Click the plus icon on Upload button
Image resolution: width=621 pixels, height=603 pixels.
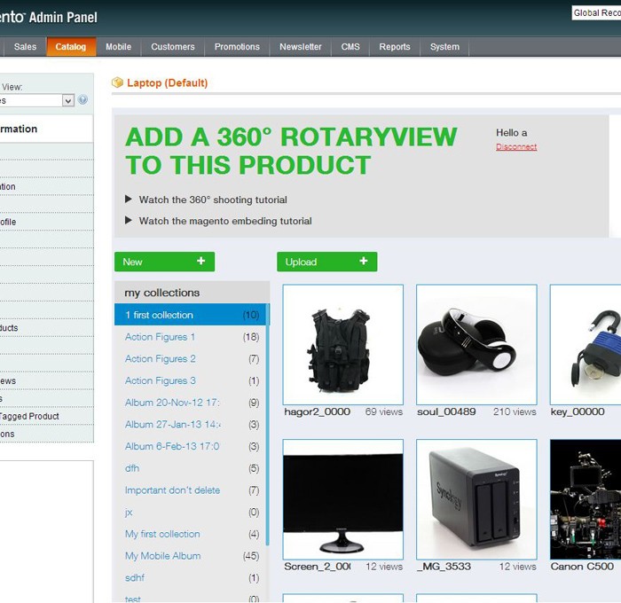click(x=363, y=261)
